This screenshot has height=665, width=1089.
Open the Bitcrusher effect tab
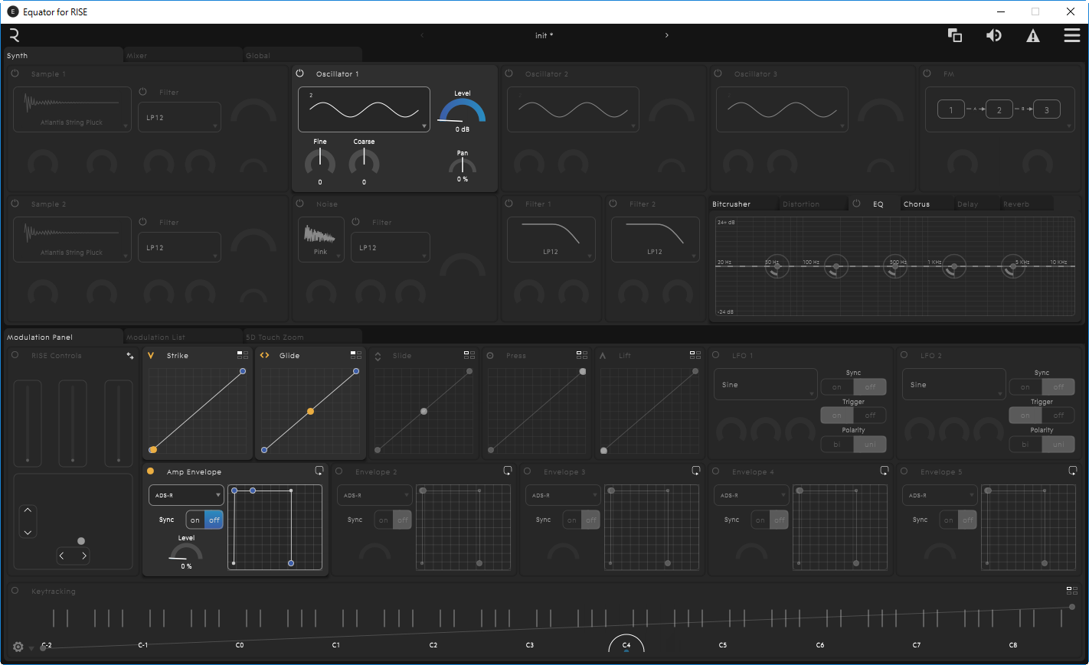pos(731,204)
